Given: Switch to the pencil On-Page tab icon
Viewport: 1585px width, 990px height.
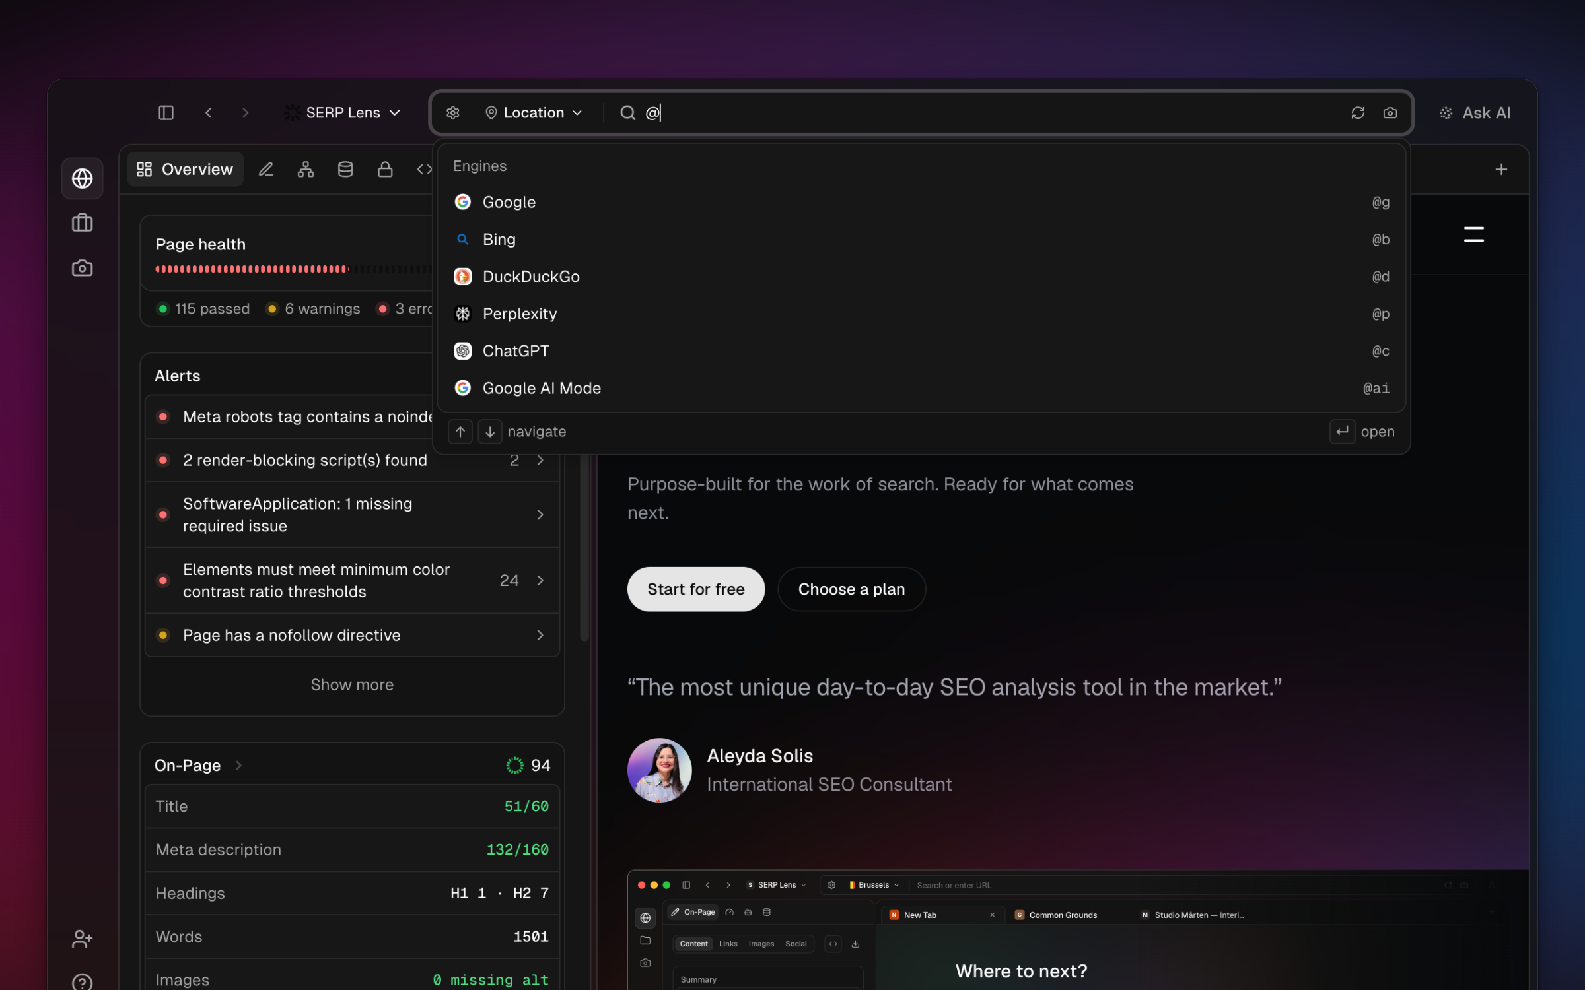Looking at the screenshot, I should coord(265,170).
